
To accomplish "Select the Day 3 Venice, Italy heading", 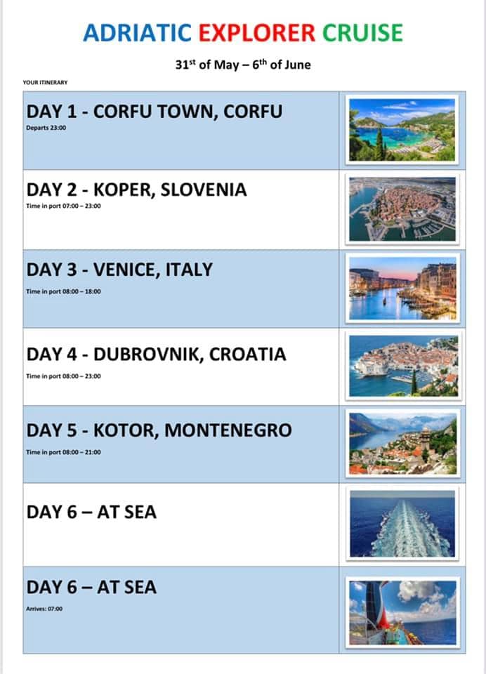I will click(x=119, y=270).
